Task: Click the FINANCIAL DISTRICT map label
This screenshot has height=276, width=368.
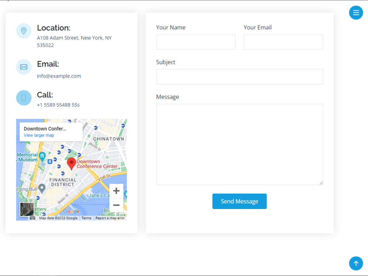Action: (63, 182)
